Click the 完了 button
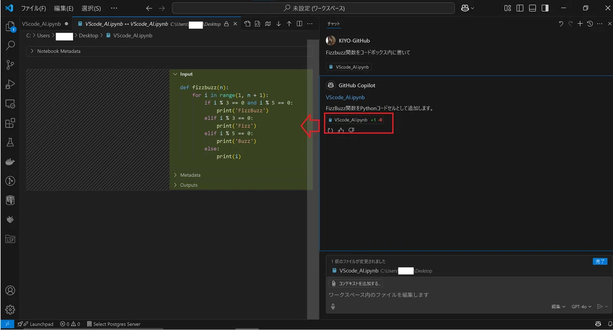Viewport: 613px width, 330px height. coord(600,261)
